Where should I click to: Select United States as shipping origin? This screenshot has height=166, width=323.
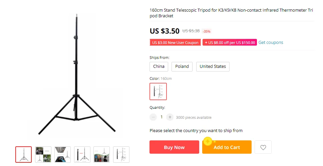213,67
